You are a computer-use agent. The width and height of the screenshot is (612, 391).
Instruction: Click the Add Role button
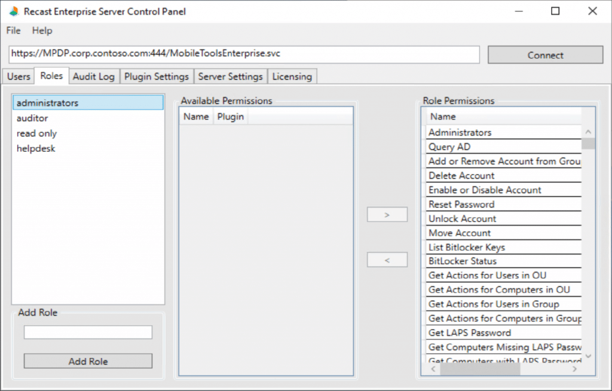click(88, 361)
